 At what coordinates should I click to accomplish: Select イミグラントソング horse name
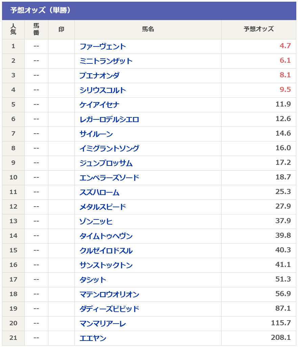coord(109,149)
